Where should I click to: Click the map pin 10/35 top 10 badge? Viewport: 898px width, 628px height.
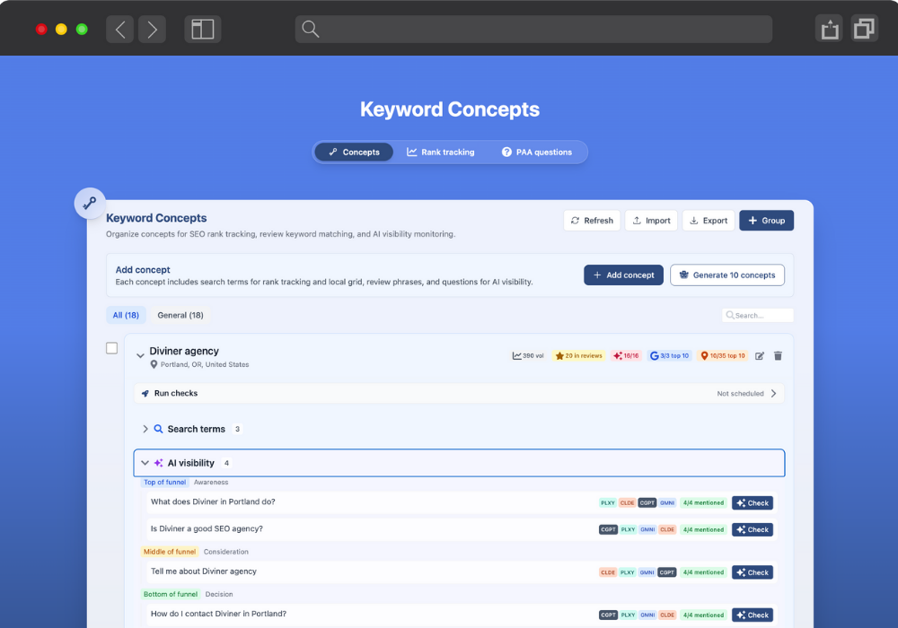tap(722, 355)
